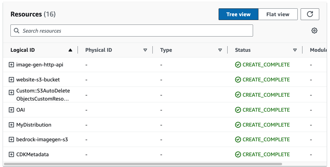Viewport: 330px width, 167px height.
Task: Click the Module column header
Action: point(318,50)
